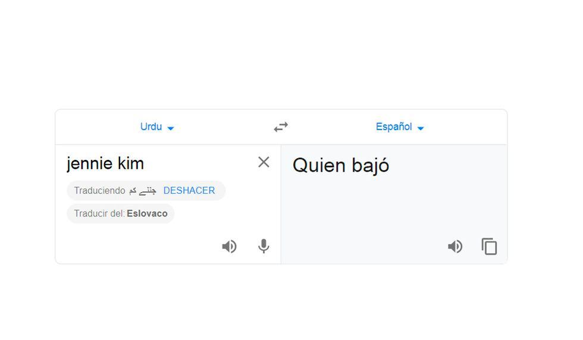Click the 'Quien bajó' translation result
Screen dimensions: 583x340
[341, 165]
